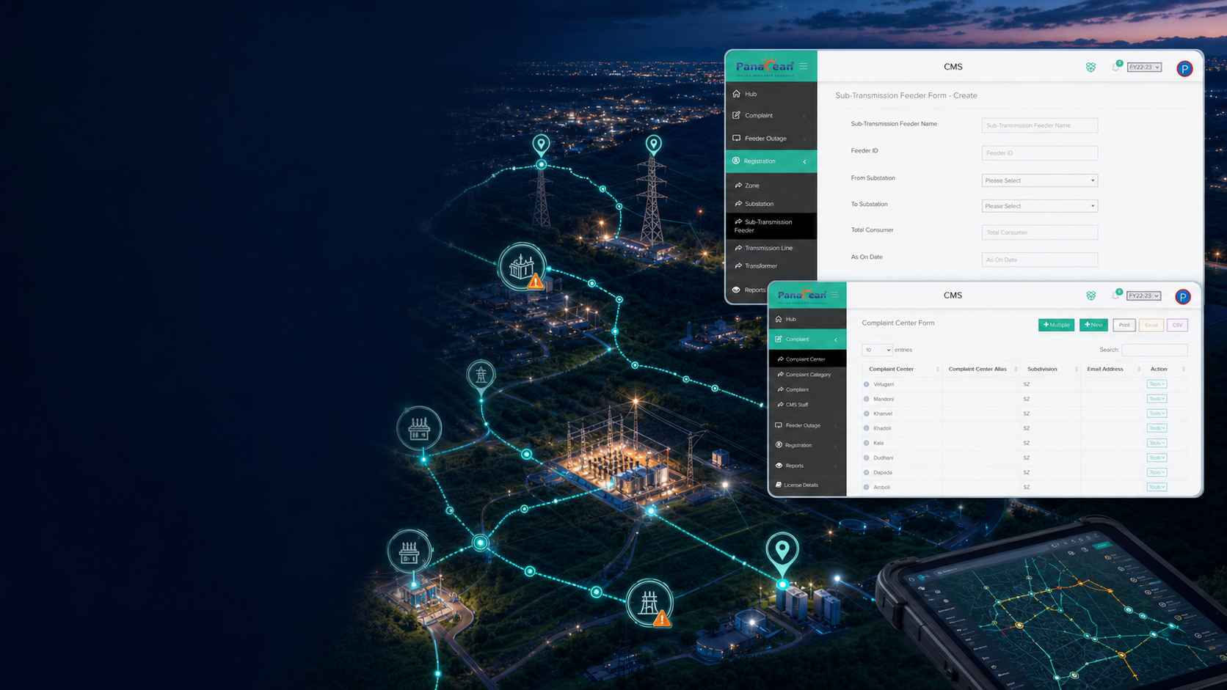Open the Tools dropdown for Kala
The width and height of the screenshot is (1227, 690).
pyautogui.click(x=1157, y=443)
